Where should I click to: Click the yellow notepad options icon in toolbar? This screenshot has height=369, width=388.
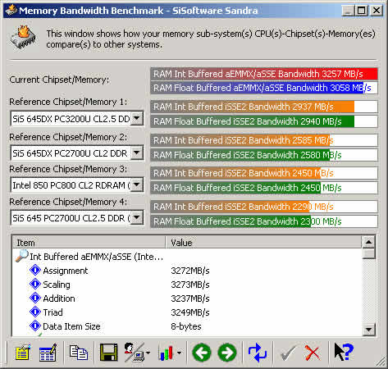pos(23,353)
